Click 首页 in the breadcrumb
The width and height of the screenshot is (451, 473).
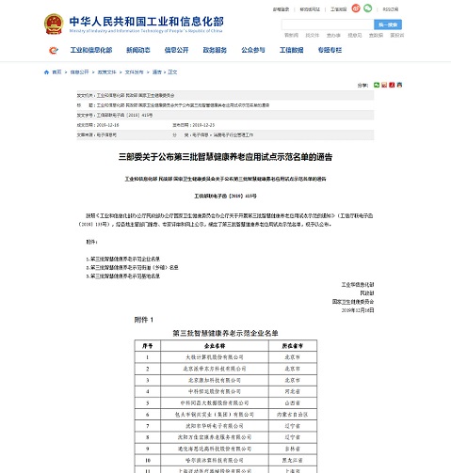[56, 72]
